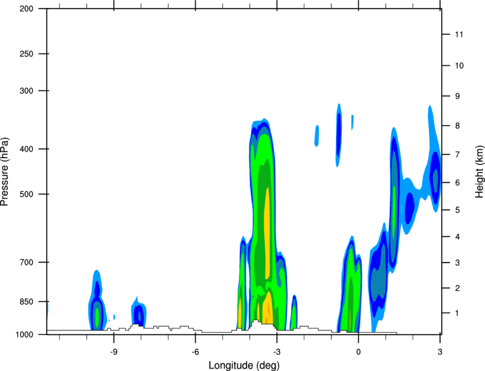Click the "Height (km)" axis title
Screen dimensions: 485x371
479,171
